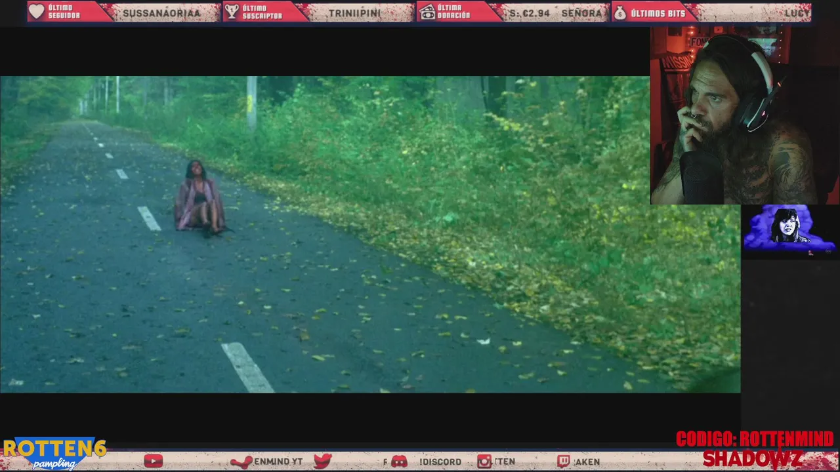Screen dimensions: 840x472
Task: Click the Discord icon in bottom bar
Action: coord(399,462)
